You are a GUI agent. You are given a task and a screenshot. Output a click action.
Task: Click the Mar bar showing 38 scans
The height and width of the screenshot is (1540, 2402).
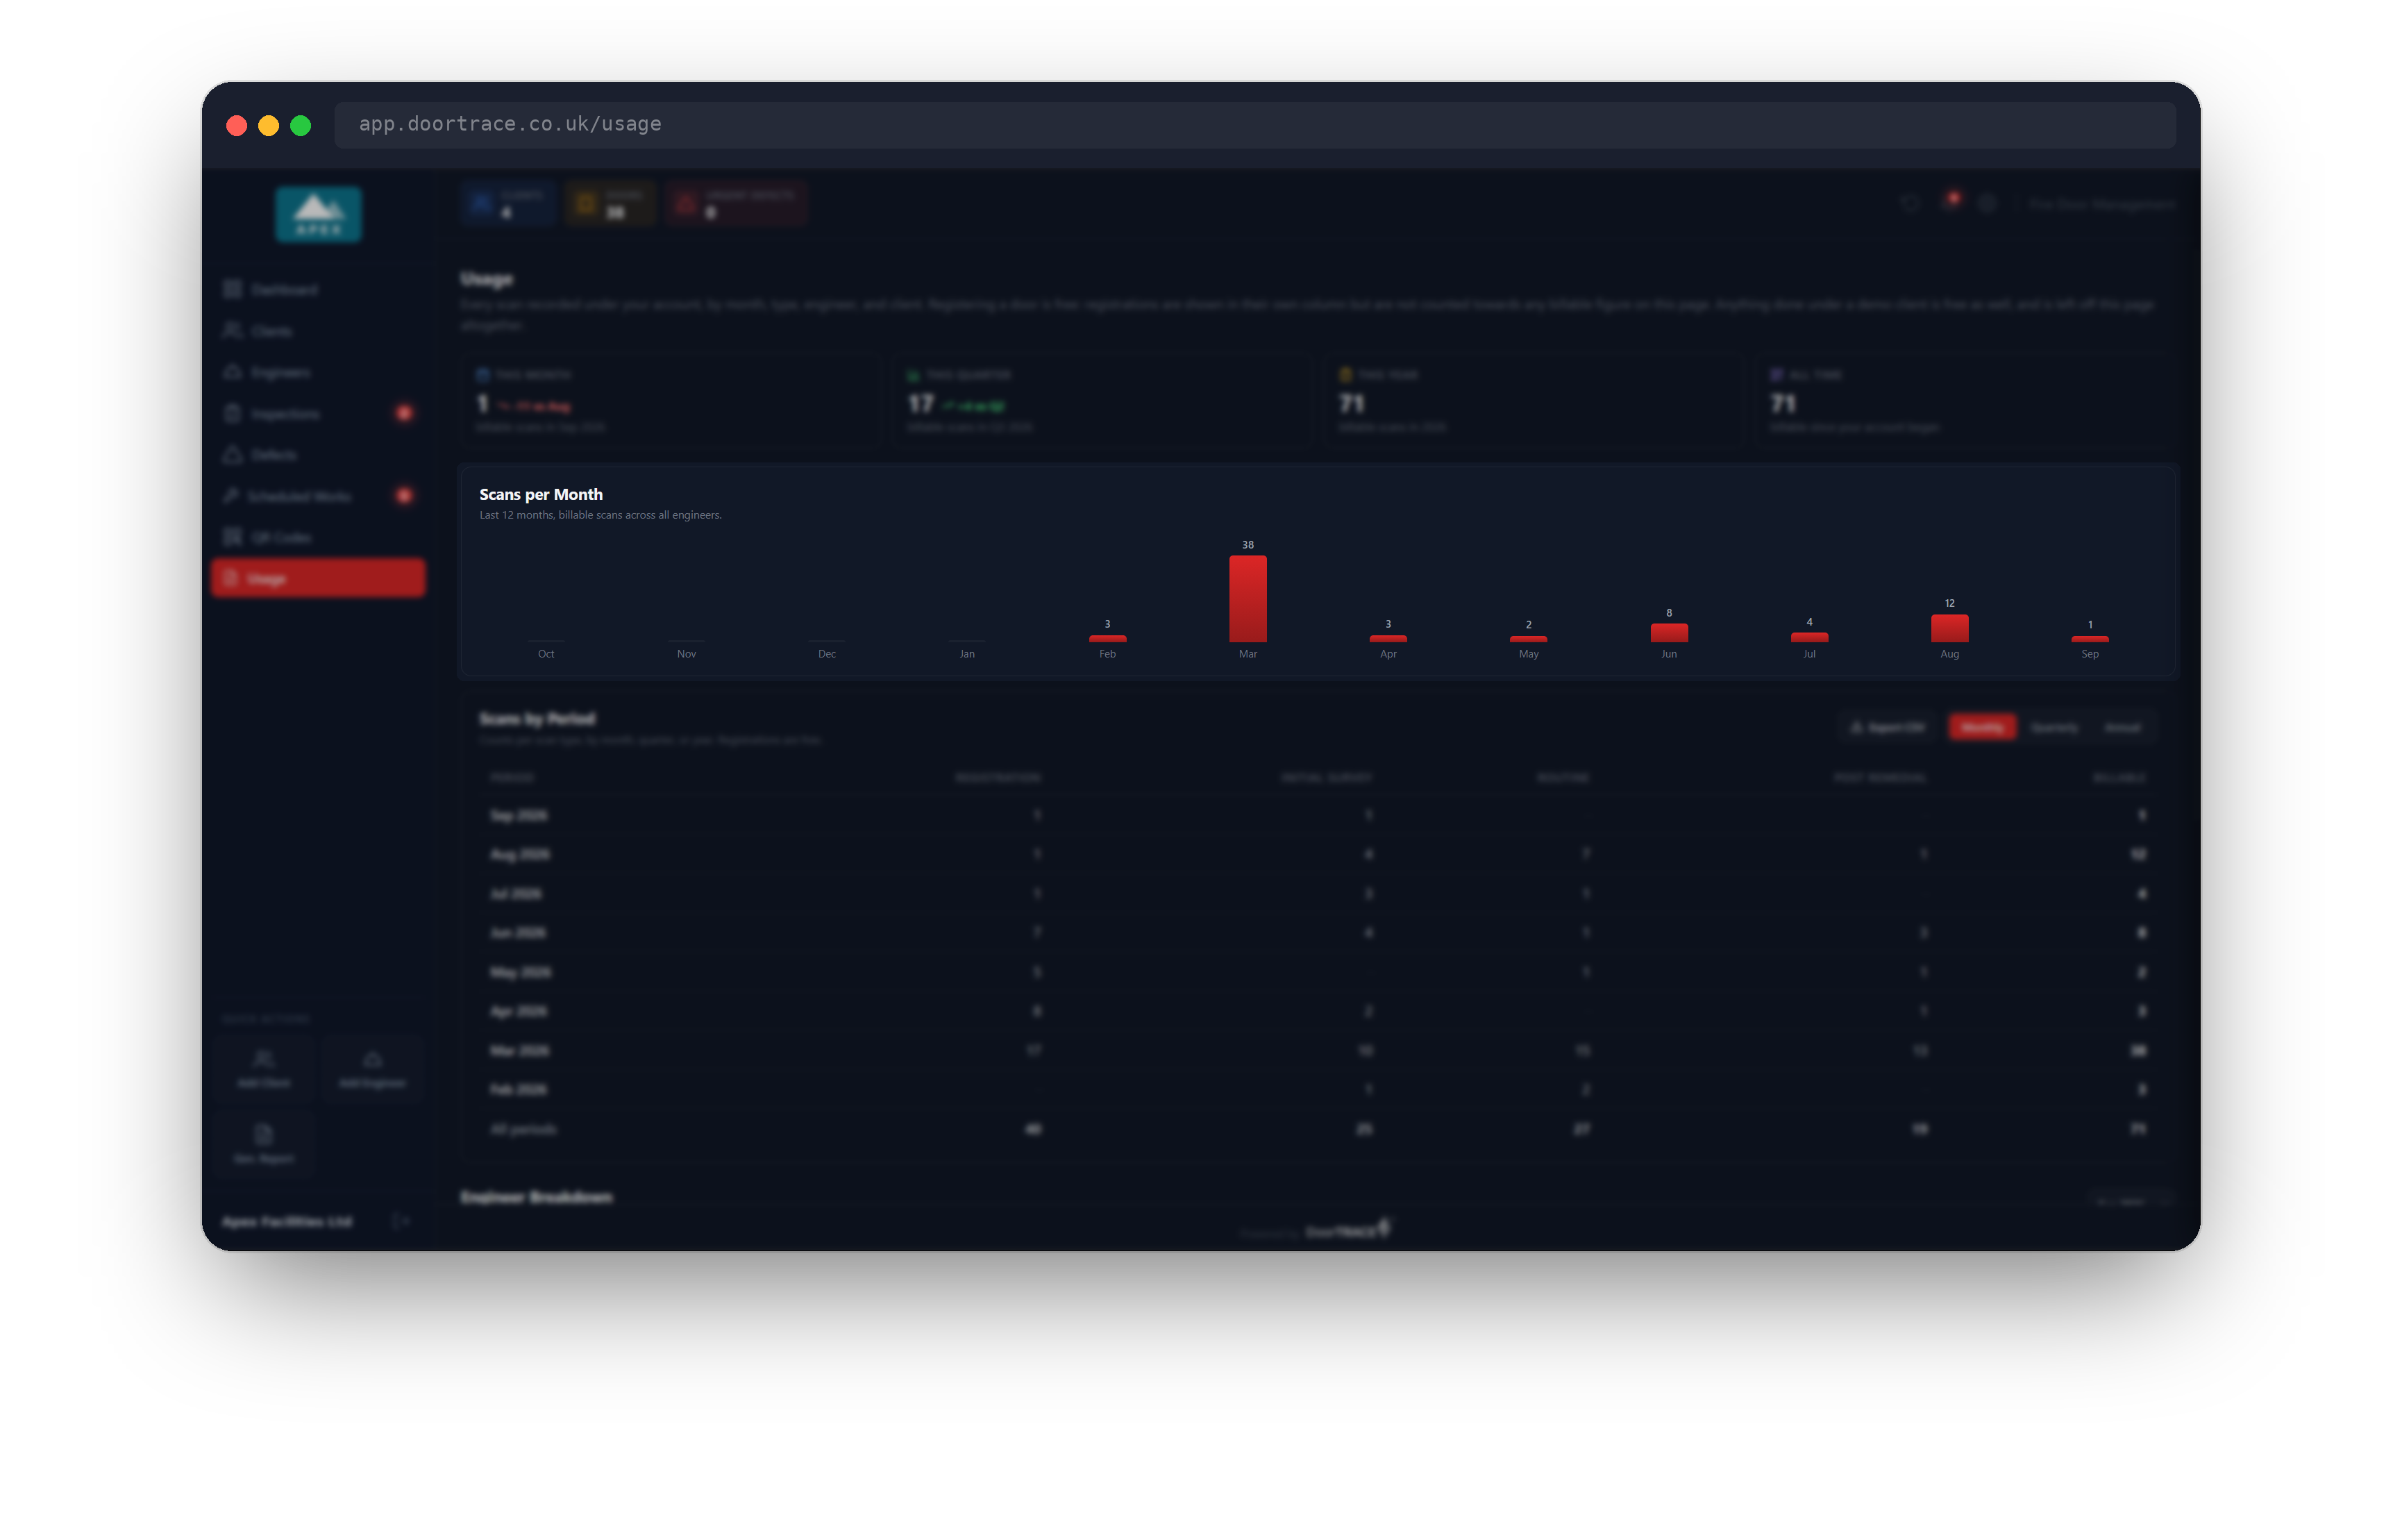[1248, 598]
